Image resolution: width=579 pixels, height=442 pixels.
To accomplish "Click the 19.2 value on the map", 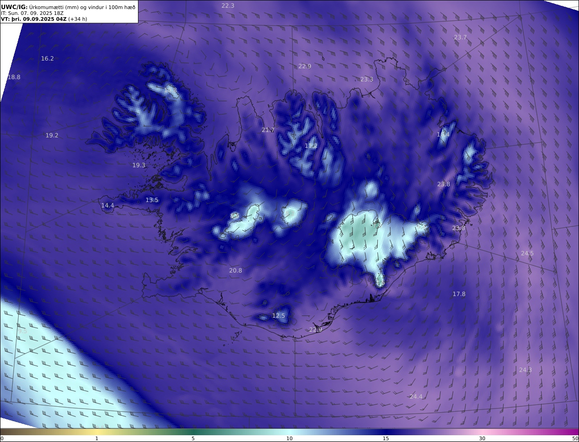I will pos(52,135).
